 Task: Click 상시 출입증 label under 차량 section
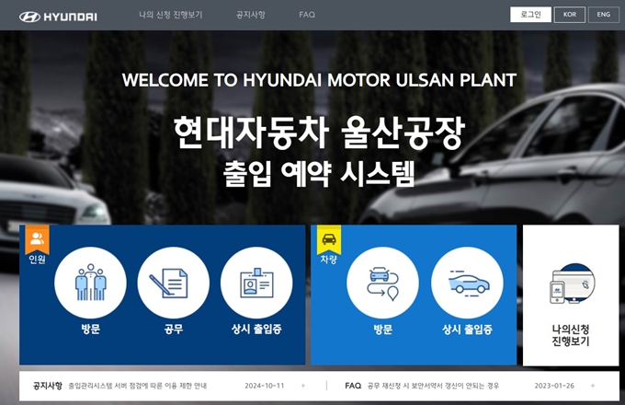(467, 330)
